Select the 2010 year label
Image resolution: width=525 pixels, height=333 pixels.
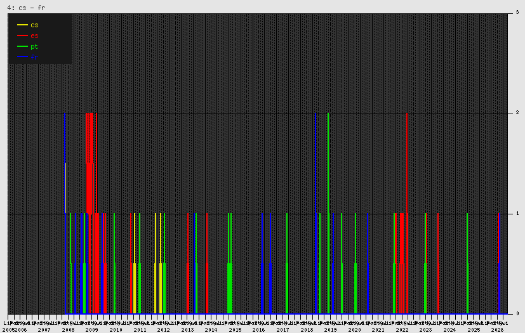116,330
